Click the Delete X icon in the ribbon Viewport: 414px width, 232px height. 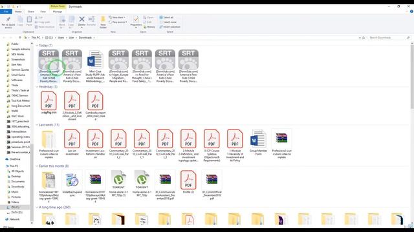(x=82, y=19)
